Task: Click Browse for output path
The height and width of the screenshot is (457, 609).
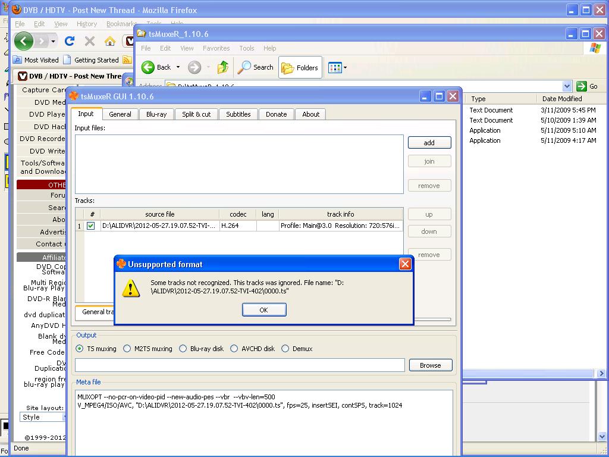Action: [x=431, y=365]
